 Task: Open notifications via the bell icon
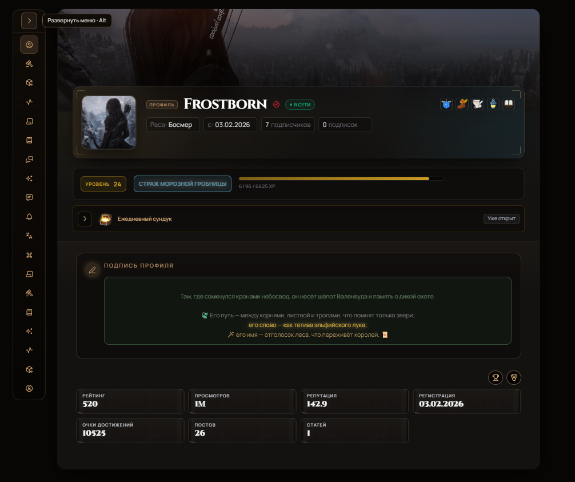(x=29, y=217)
